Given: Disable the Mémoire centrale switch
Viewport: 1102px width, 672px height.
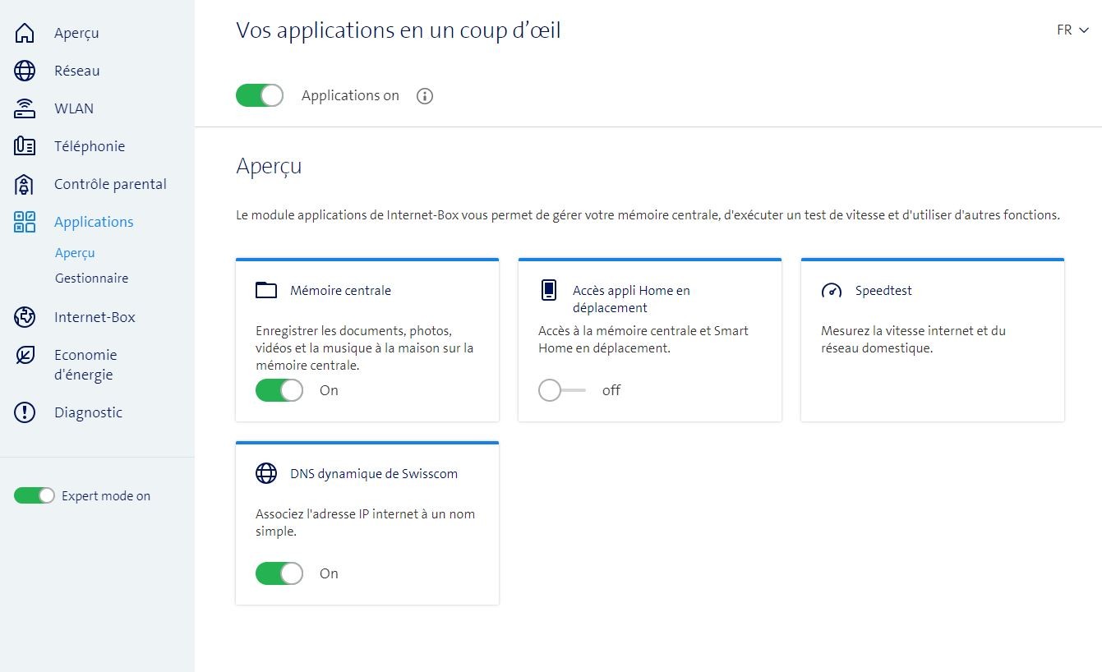Looking at the screenshot, I should 279,390.
